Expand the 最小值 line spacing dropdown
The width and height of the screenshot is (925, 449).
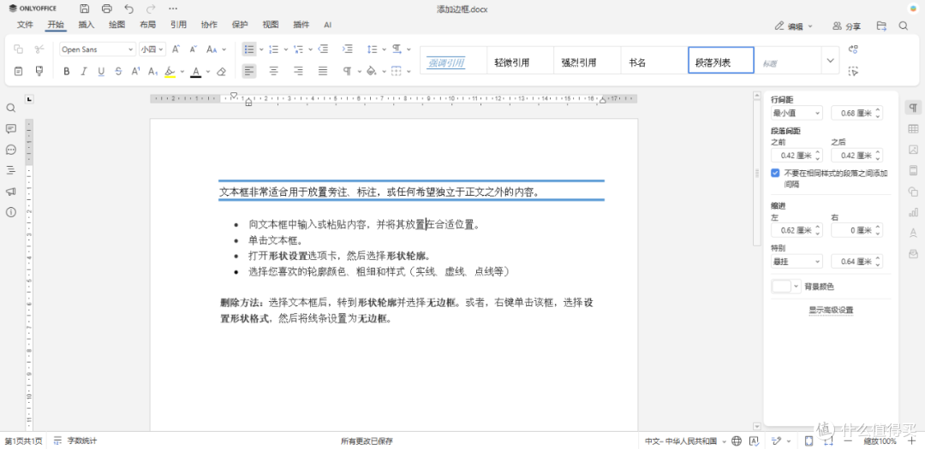[x=797, y=113]
